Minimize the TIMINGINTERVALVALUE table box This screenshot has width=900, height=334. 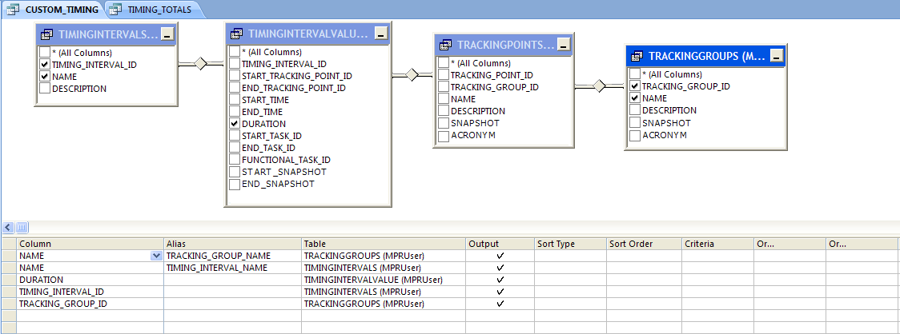380,34
